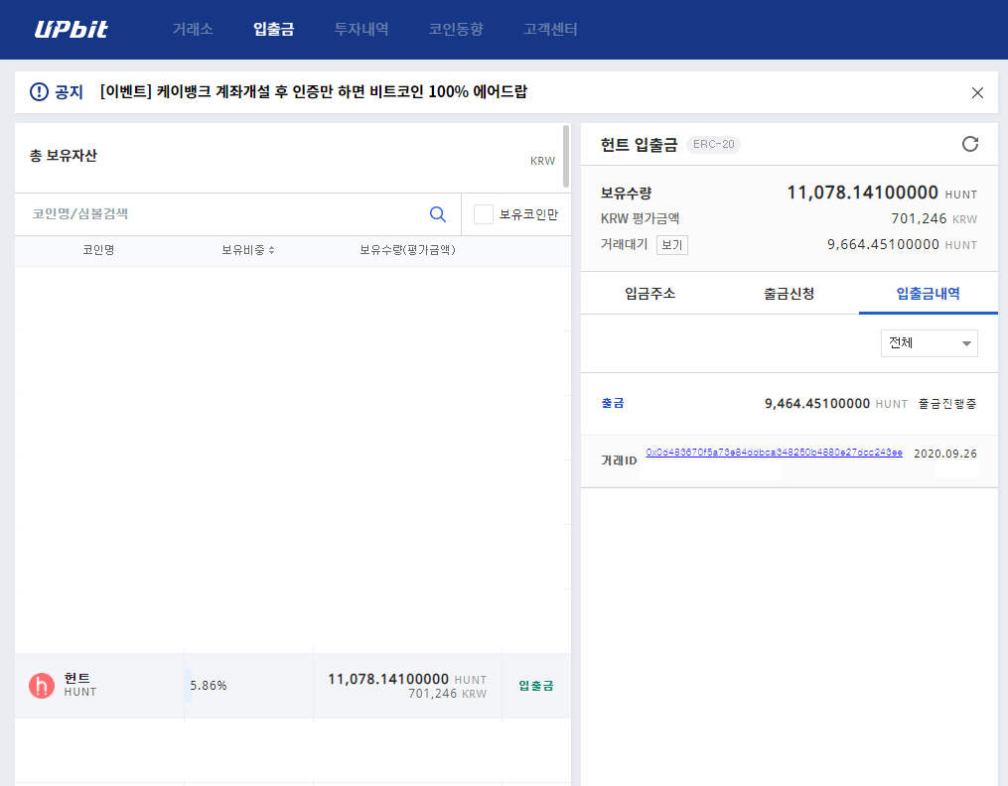Click the UPbit logo
The width and height of the screenshot is (1008, 786).
tap(72, 29)
